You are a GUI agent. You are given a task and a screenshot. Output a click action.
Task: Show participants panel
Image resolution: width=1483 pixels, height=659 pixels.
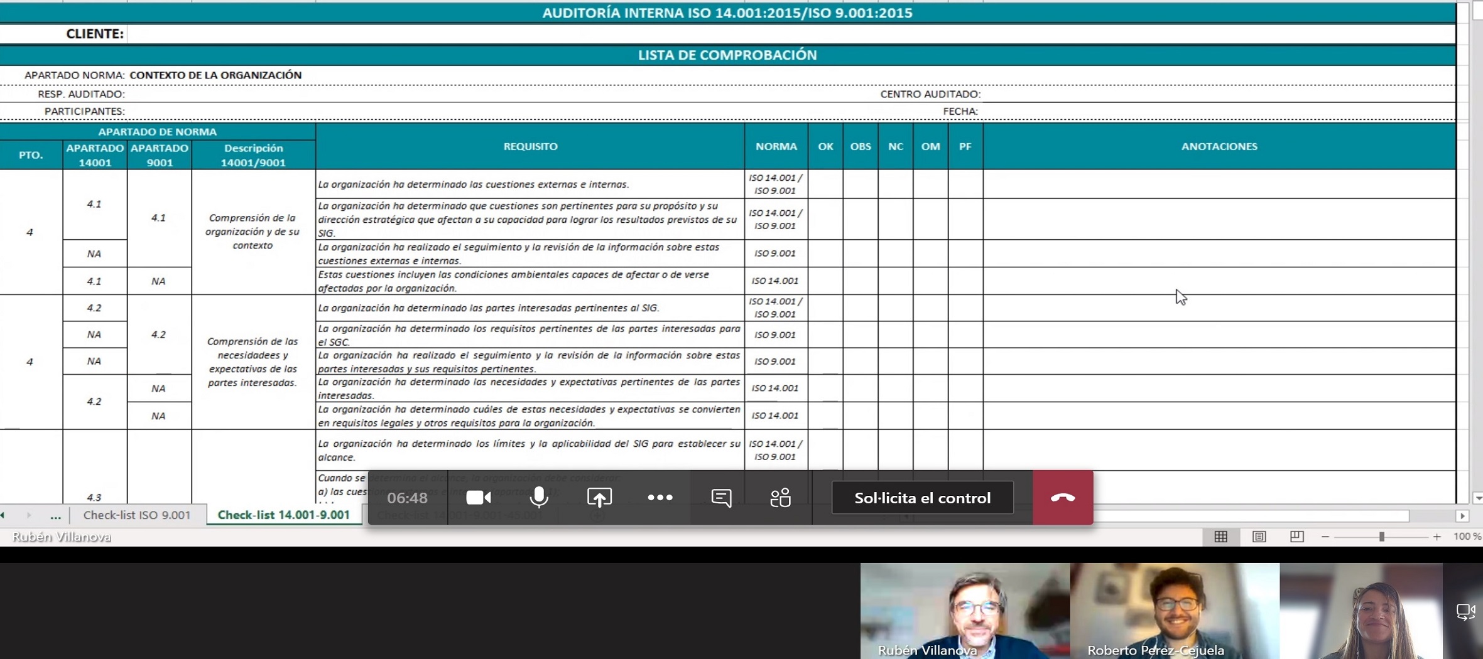point(781,498)
